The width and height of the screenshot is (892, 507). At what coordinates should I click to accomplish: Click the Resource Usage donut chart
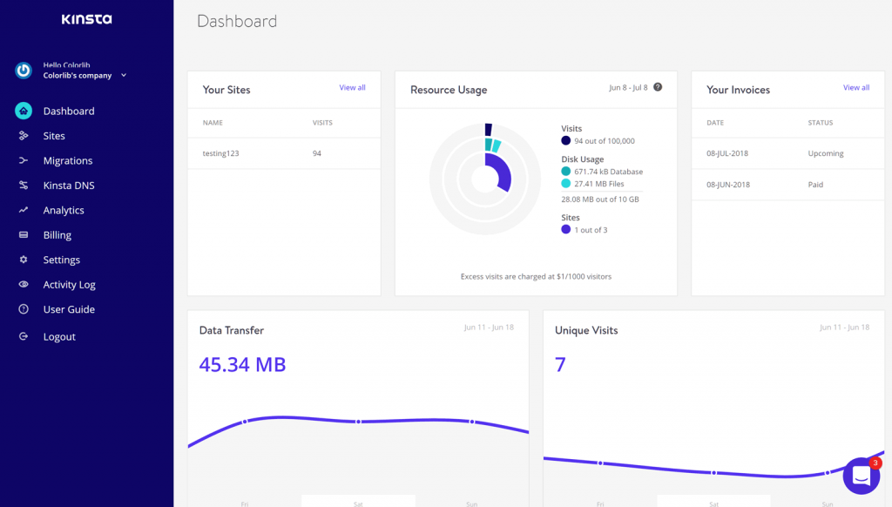pos(485,179)
